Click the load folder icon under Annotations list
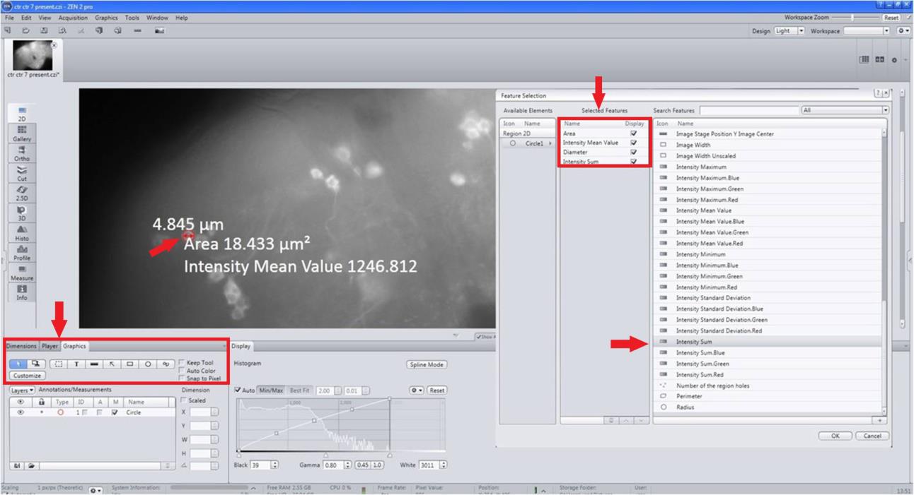Screen dimensions: 914x495 tap(33, 466)
